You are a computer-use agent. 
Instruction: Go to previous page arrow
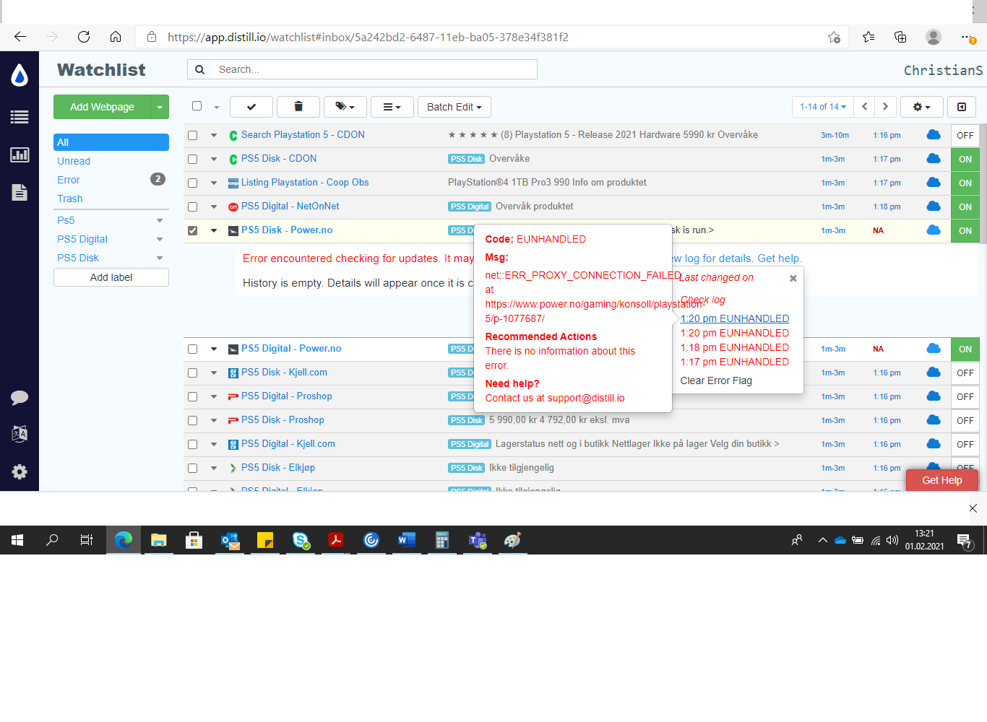864,107
